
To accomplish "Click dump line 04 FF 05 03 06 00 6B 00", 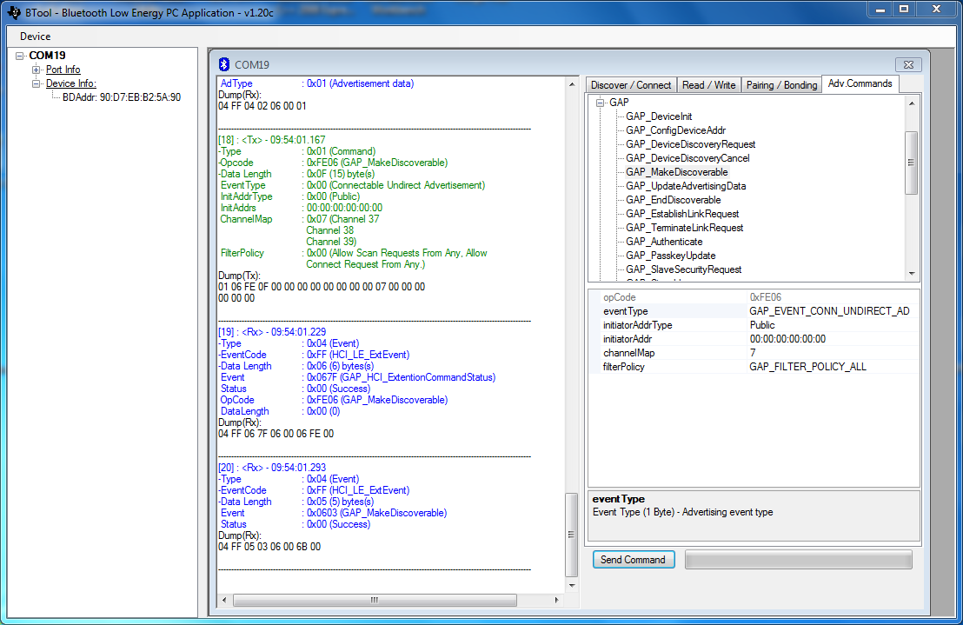I will point(269,547).
